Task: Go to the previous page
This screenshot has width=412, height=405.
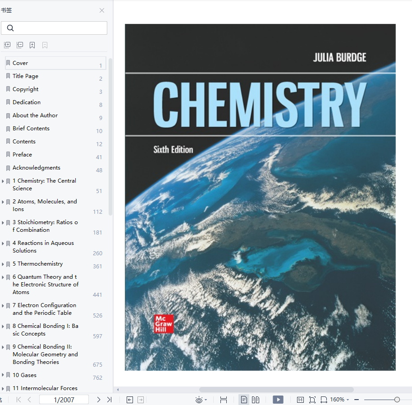Action: (x=29, y=400)
